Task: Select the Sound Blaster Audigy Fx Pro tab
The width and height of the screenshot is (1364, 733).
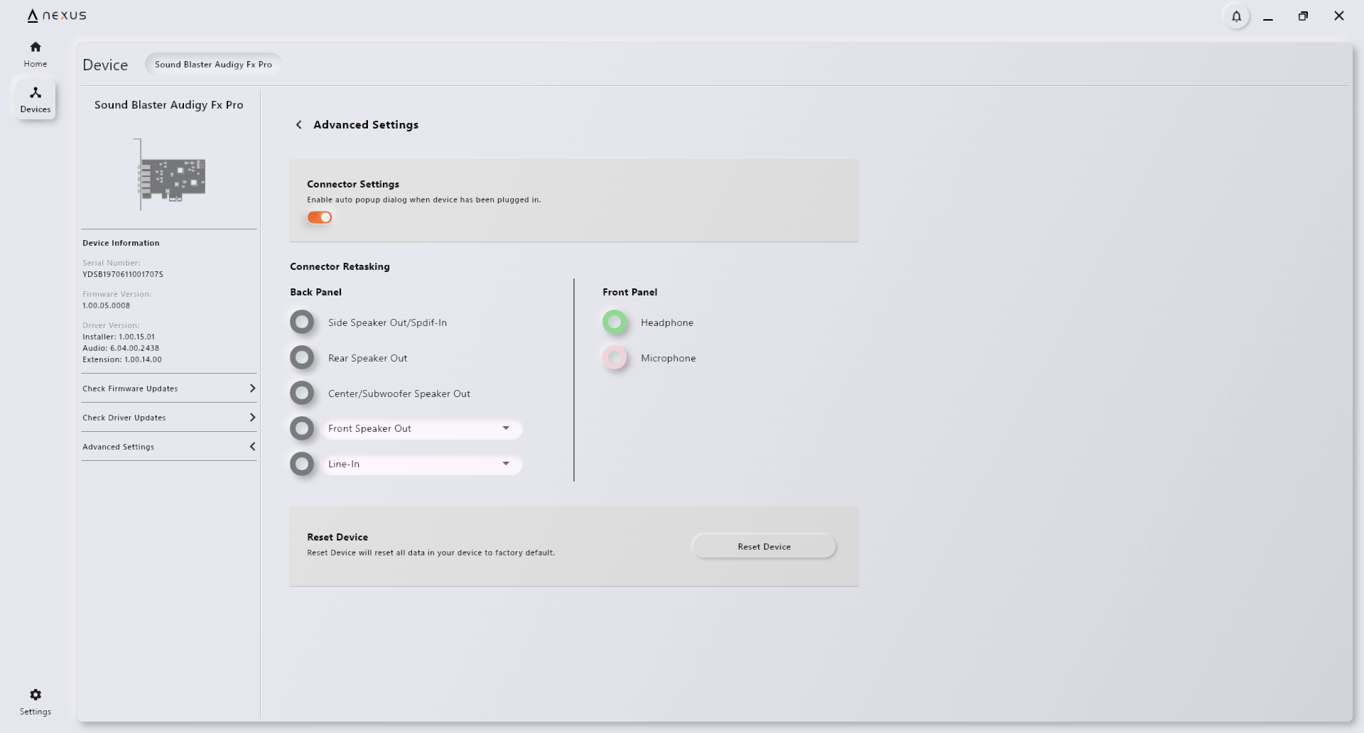Action: click(x=213, y=64)
